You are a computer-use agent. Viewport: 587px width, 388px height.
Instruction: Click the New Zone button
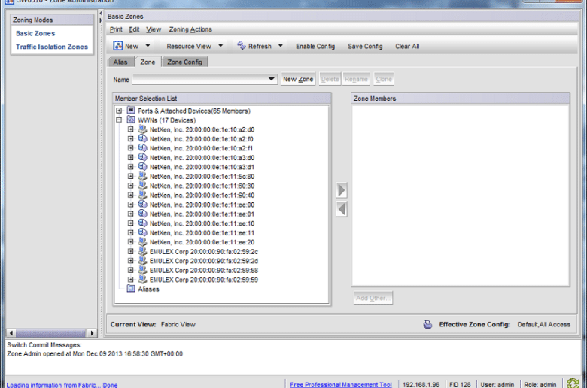coord(298,79)
